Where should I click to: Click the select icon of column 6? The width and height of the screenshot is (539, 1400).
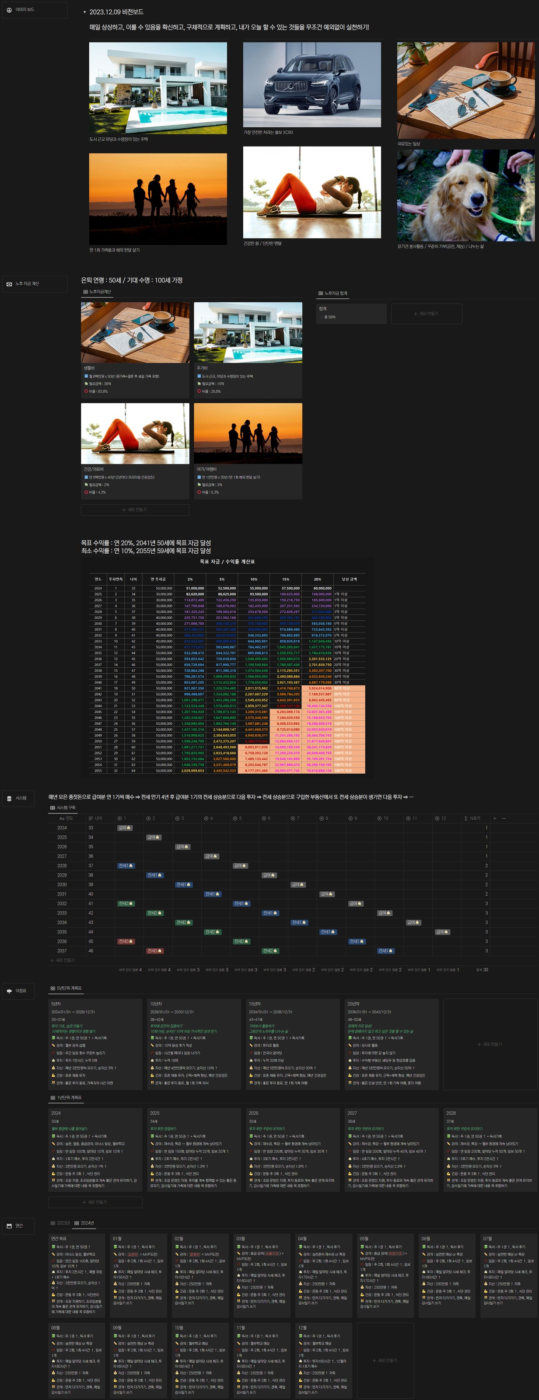pyautogui.click(x=264, y=818)
